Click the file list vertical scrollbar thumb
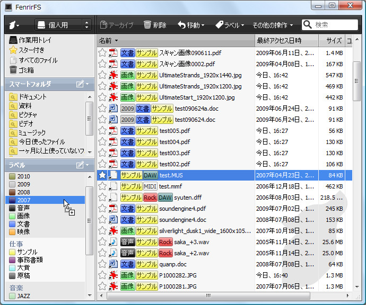 point(356,81)
